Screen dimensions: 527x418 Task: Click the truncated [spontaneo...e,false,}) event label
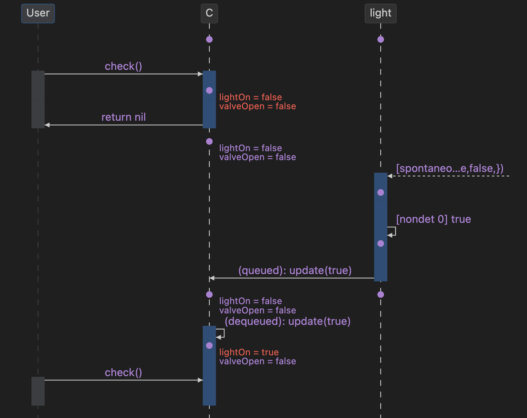(x=450, y=168)
